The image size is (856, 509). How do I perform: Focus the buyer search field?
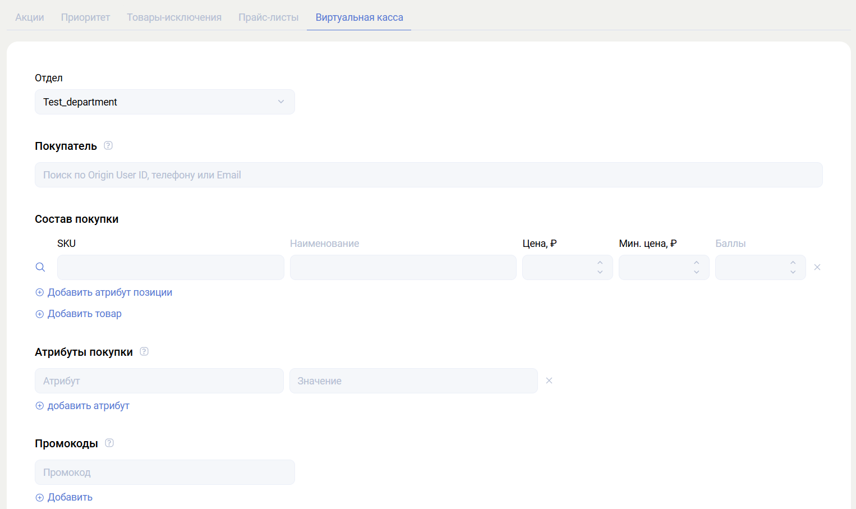pyautogui.click(x=429, y=175)
